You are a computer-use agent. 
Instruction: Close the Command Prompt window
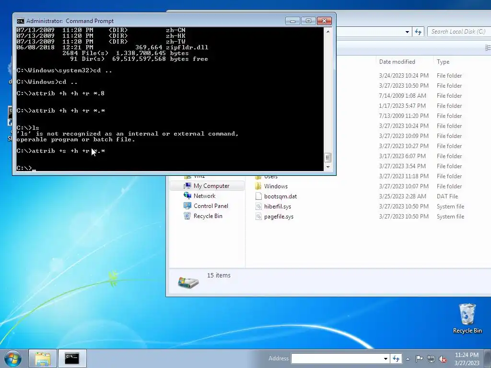point(324,21)
